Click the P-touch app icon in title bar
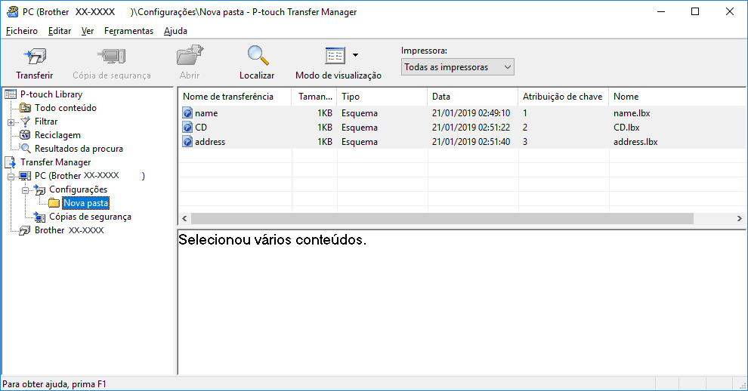 [11, 11]
